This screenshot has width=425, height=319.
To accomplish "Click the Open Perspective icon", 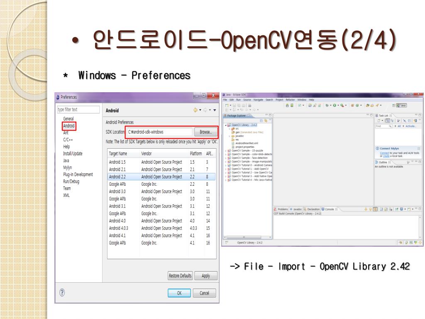I will 394,105.
